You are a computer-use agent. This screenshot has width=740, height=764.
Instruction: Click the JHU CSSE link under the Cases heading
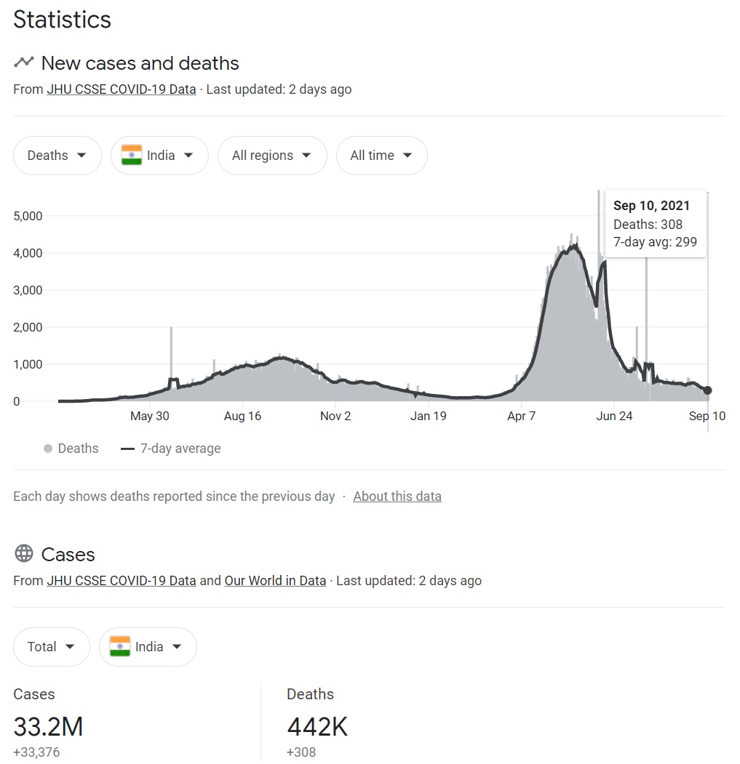pos(121,580)
